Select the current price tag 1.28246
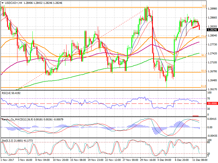Screen dimensions: 218x163 (x=213, y=30)
